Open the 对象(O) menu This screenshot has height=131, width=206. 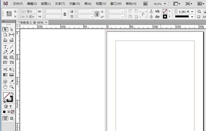[x=74, y=4]
